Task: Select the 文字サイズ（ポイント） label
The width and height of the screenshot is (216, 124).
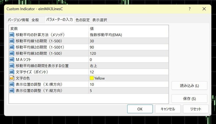Action: [32, 72]
